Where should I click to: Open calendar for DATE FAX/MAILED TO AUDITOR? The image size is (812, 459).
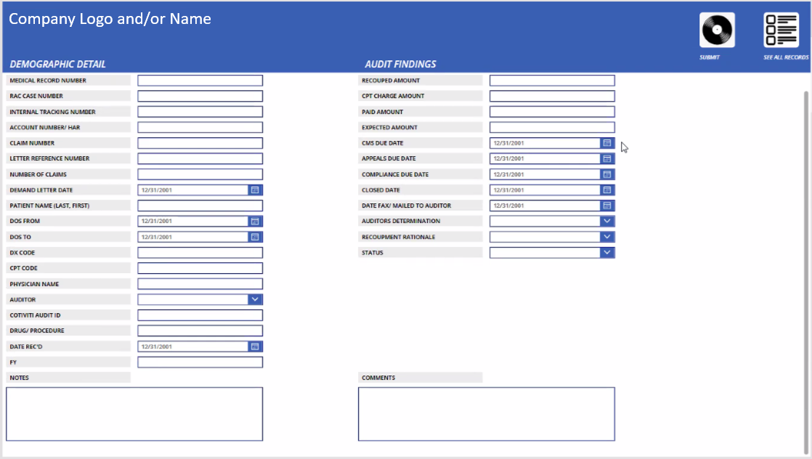(607, 205)
